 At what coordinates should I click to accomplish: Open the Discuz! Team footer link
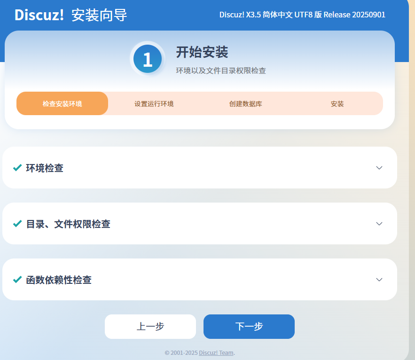point(216,353)
